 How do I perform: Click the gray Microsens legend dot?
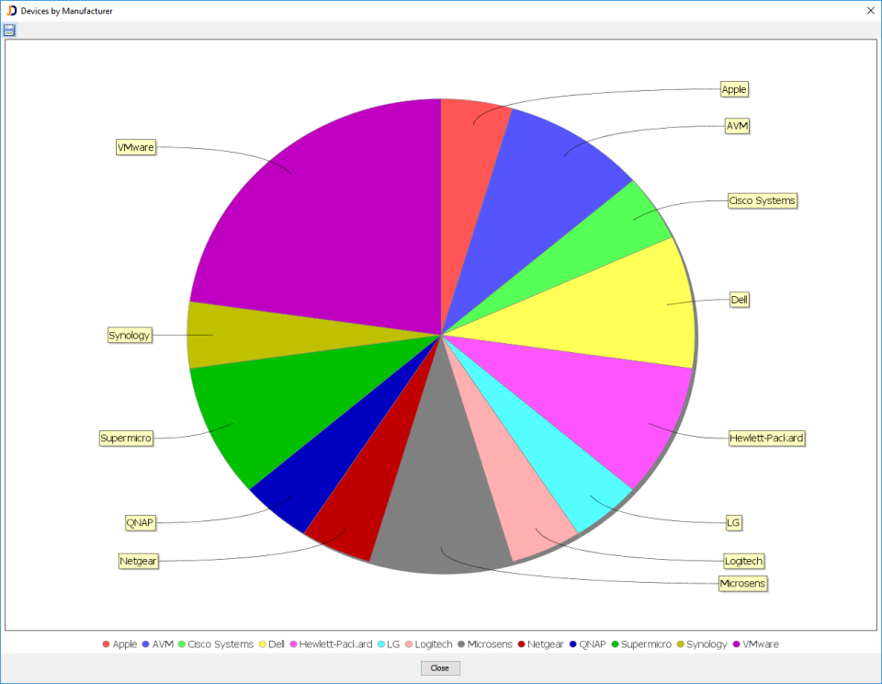click(x=461, y=644)
